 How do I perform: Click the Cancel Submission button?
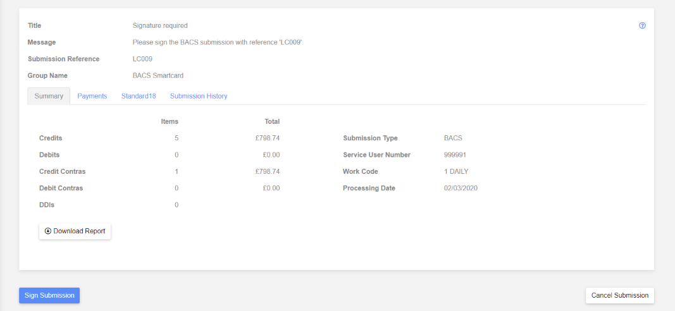[620, 296]
